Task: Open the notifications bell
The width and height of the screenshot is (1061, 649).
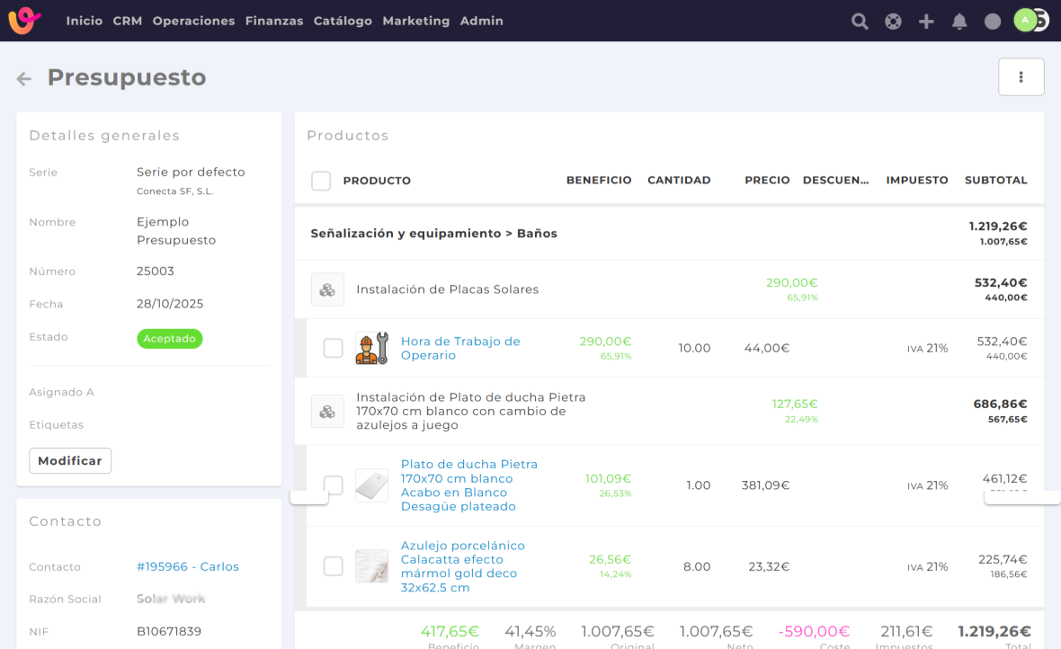Action: (x=959, y=22)
